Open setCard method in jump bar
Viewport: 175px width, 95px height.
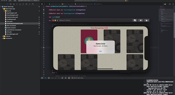(98, 4)
